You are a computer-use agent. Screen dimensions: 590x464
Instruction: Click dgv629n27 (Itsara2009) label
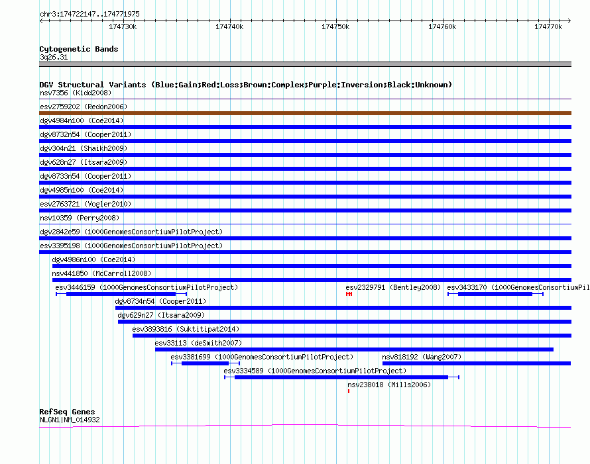tap(162, 315)
